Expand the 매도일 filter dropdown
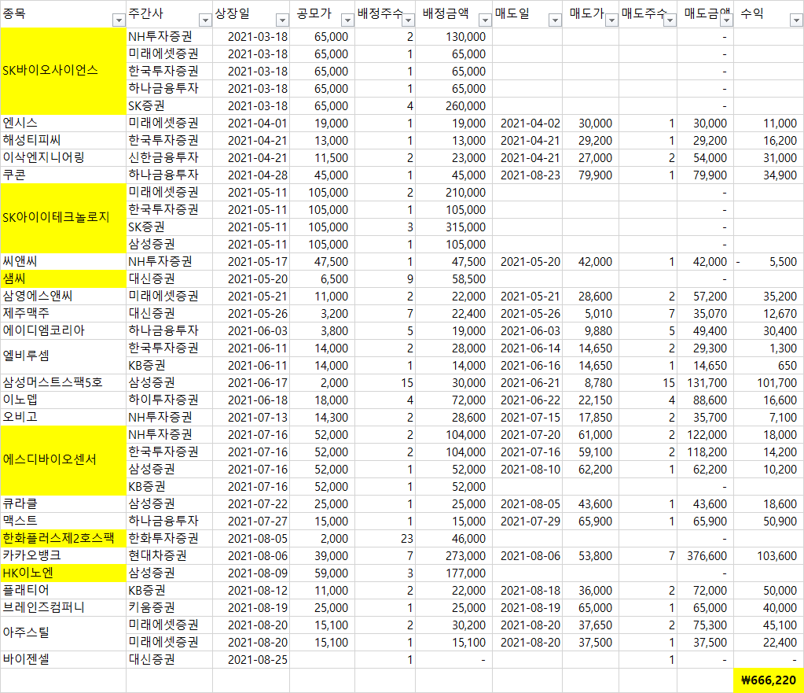804x693 pixels. point(555,20)
